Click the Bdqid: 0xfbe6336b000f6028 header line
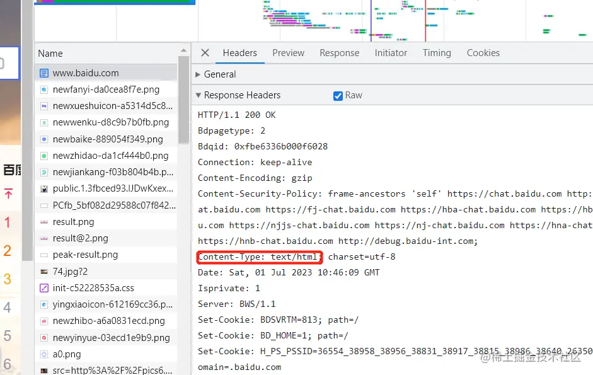 tap(263, 146)
